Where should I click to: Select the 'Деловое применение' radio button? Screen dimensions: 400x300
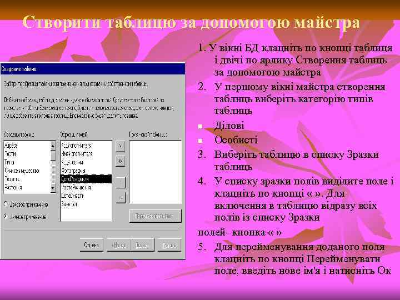[6, 204]
